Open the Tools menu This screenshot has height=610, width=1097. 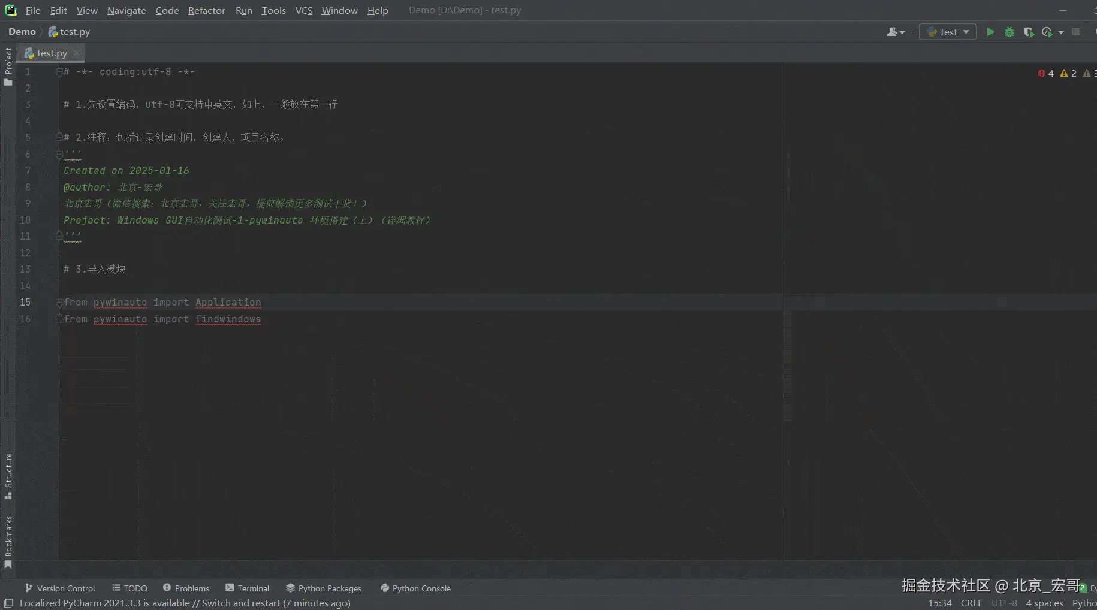click(x=273, y=10)
